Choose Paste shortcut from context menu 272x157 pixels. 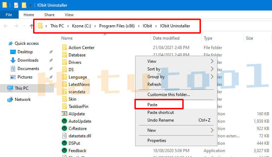[x=176, y=112]
